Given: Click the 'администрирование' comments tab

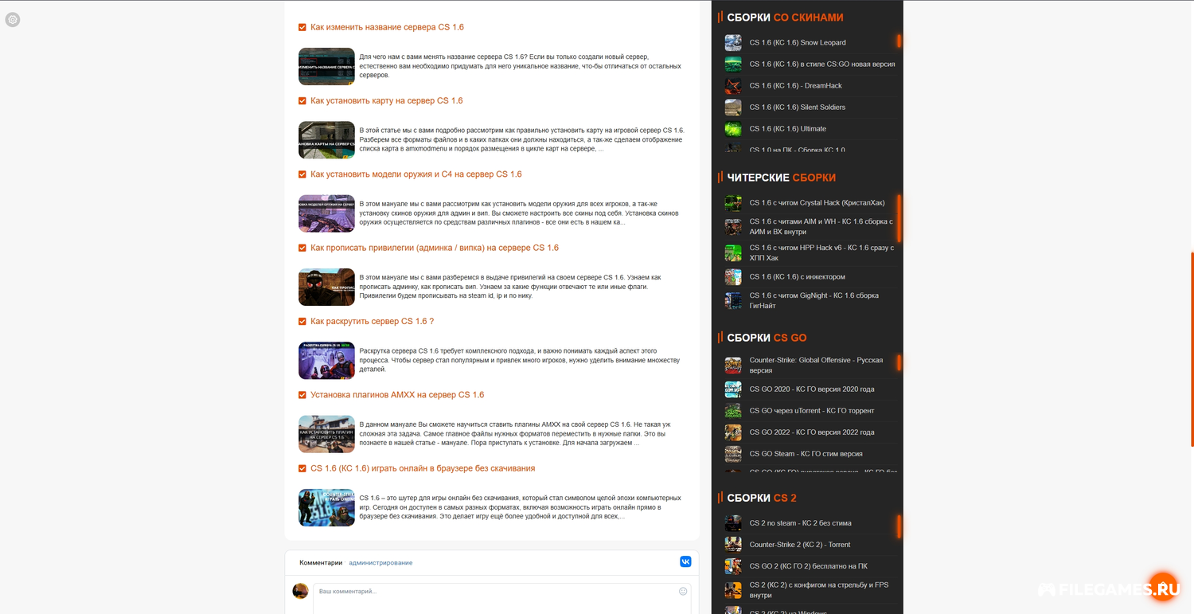Looking at the screenshot, I should [x=380, y=563].
